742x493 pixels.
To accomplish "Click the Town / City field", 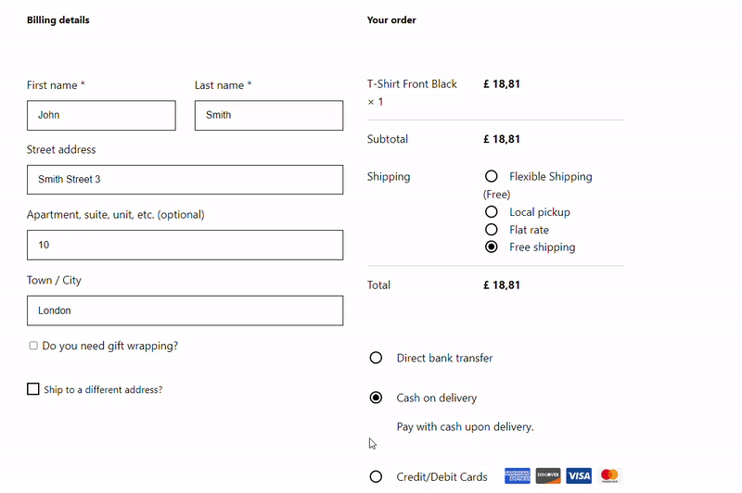I will pyautogui.click(x=185, y=310).
